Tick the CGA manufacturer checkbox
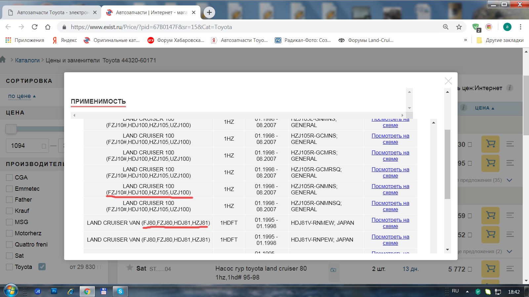 [9, 178]
